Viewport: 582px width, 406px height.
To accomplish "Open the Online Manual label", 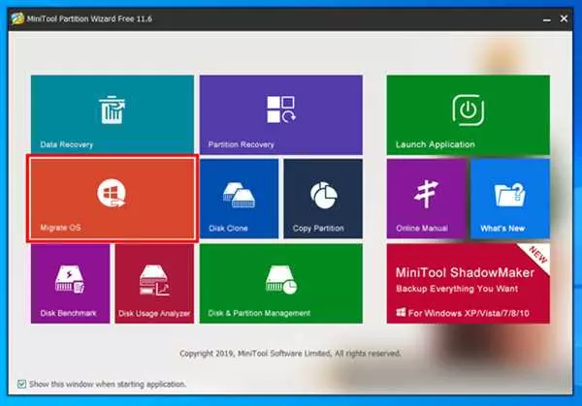I will (x=422, y=229).
